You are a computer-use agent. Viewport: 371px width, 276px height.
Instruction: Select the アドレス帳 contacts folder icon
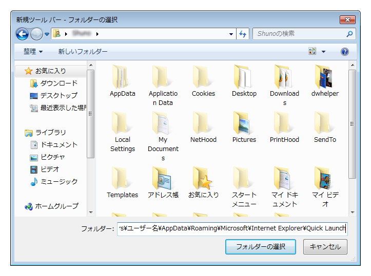coord(163,178)
